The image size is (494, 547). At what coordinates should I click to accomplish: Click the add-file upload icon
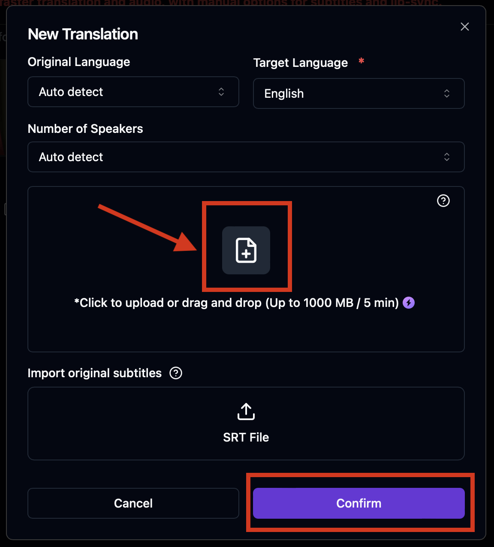[x=246, y=250]
